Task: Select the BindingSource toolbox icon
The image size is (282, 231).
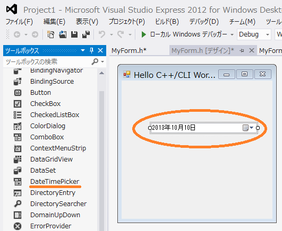Action: [18, 82]
